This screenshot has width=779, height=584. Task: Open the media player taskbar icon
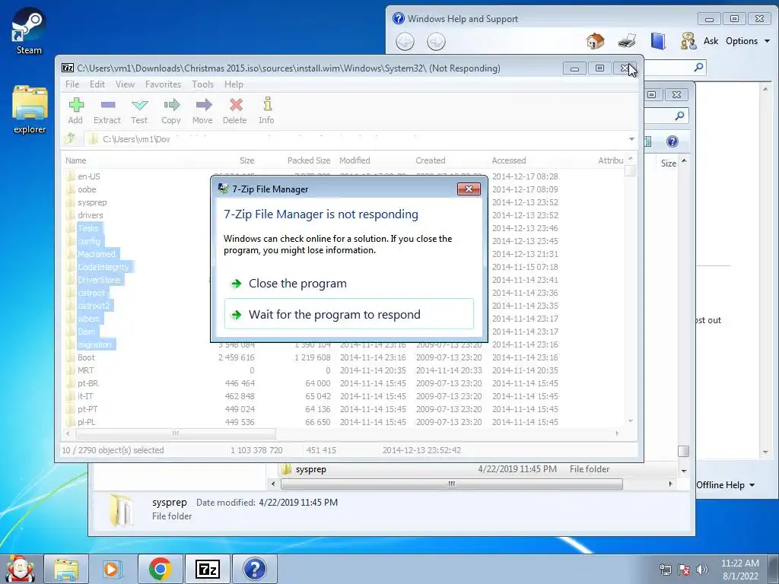[x=113, y=569]
